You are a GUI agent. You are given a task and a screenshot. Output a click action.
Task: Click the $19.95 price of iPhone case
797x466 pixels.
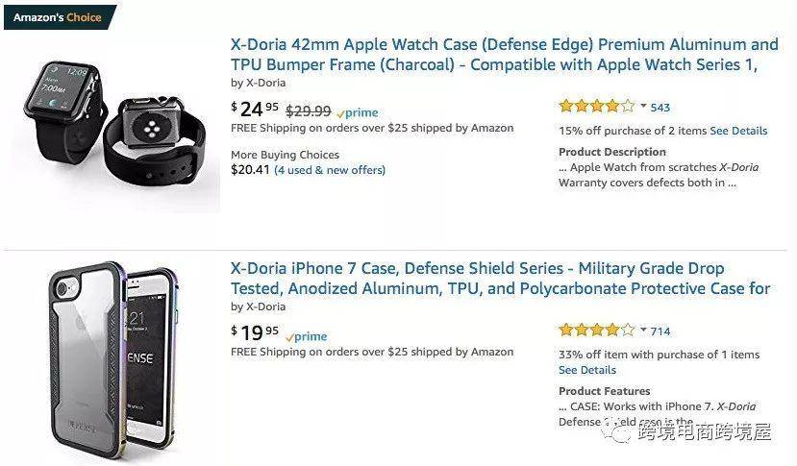255,332
